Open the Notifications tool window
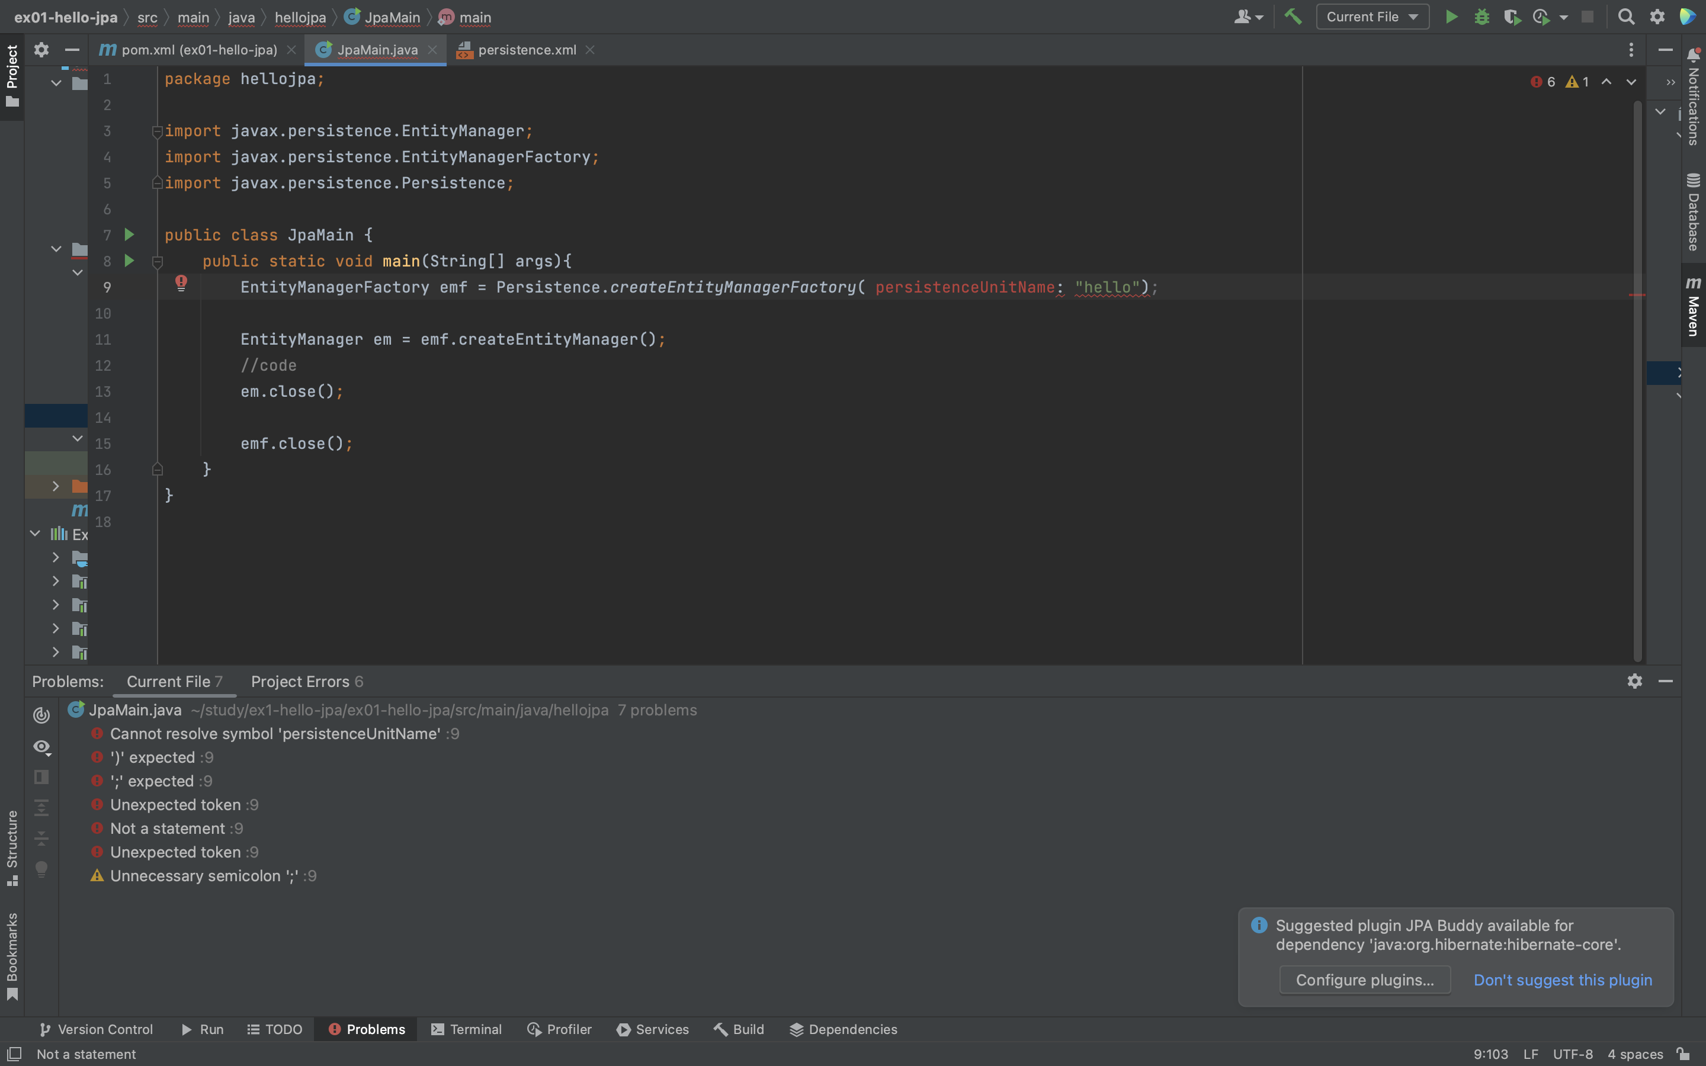 1694,97
